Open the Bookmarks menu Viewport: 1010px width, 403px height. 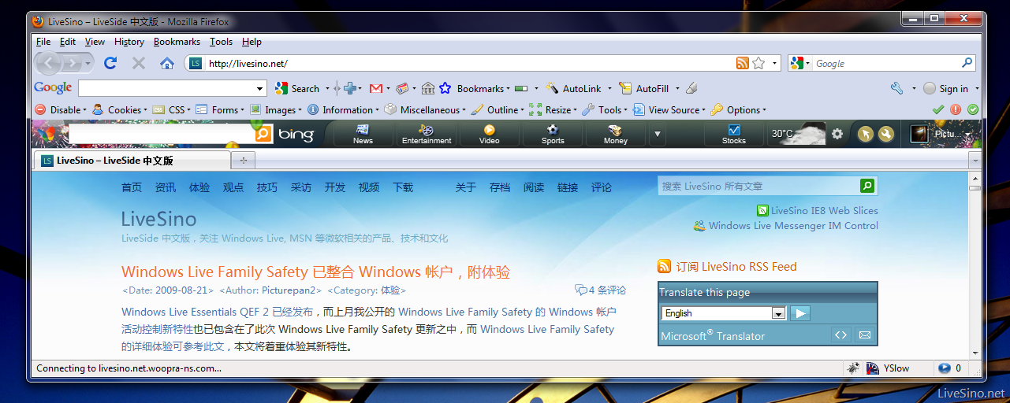(177, 42)
